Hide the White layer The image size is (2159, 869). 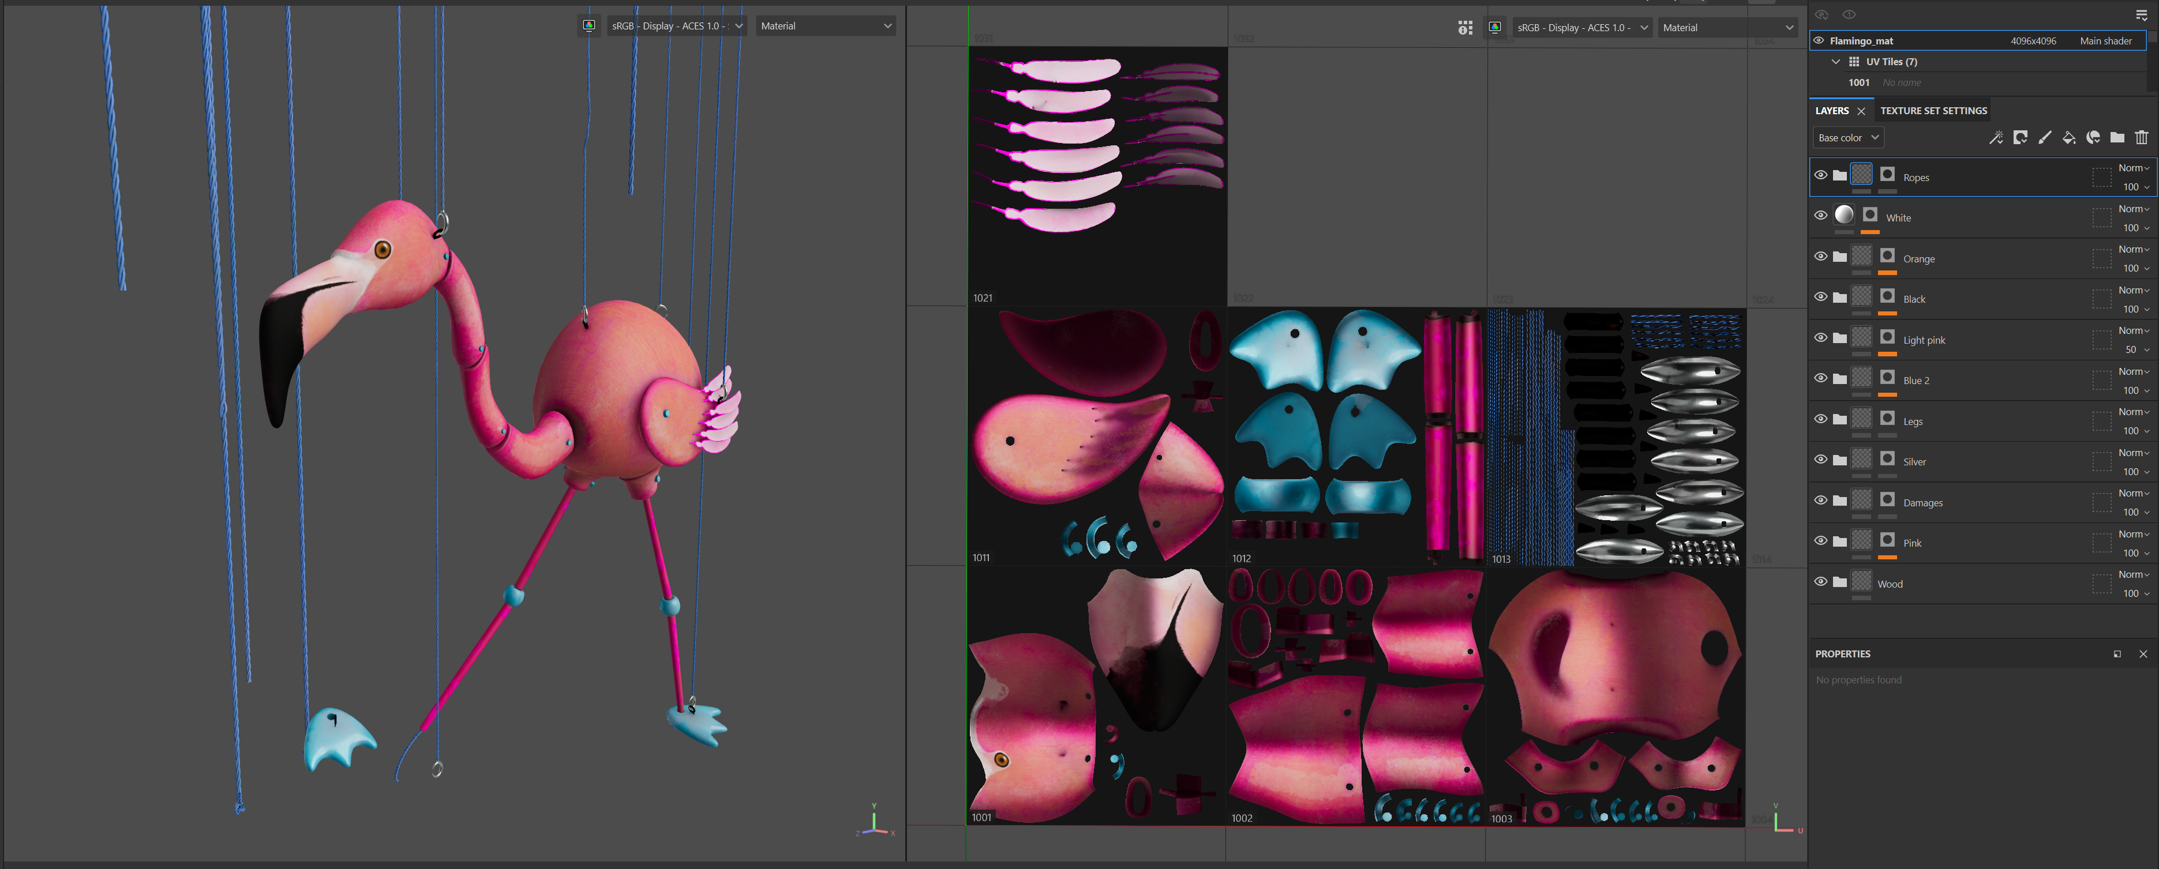[x=1820, y=215]
